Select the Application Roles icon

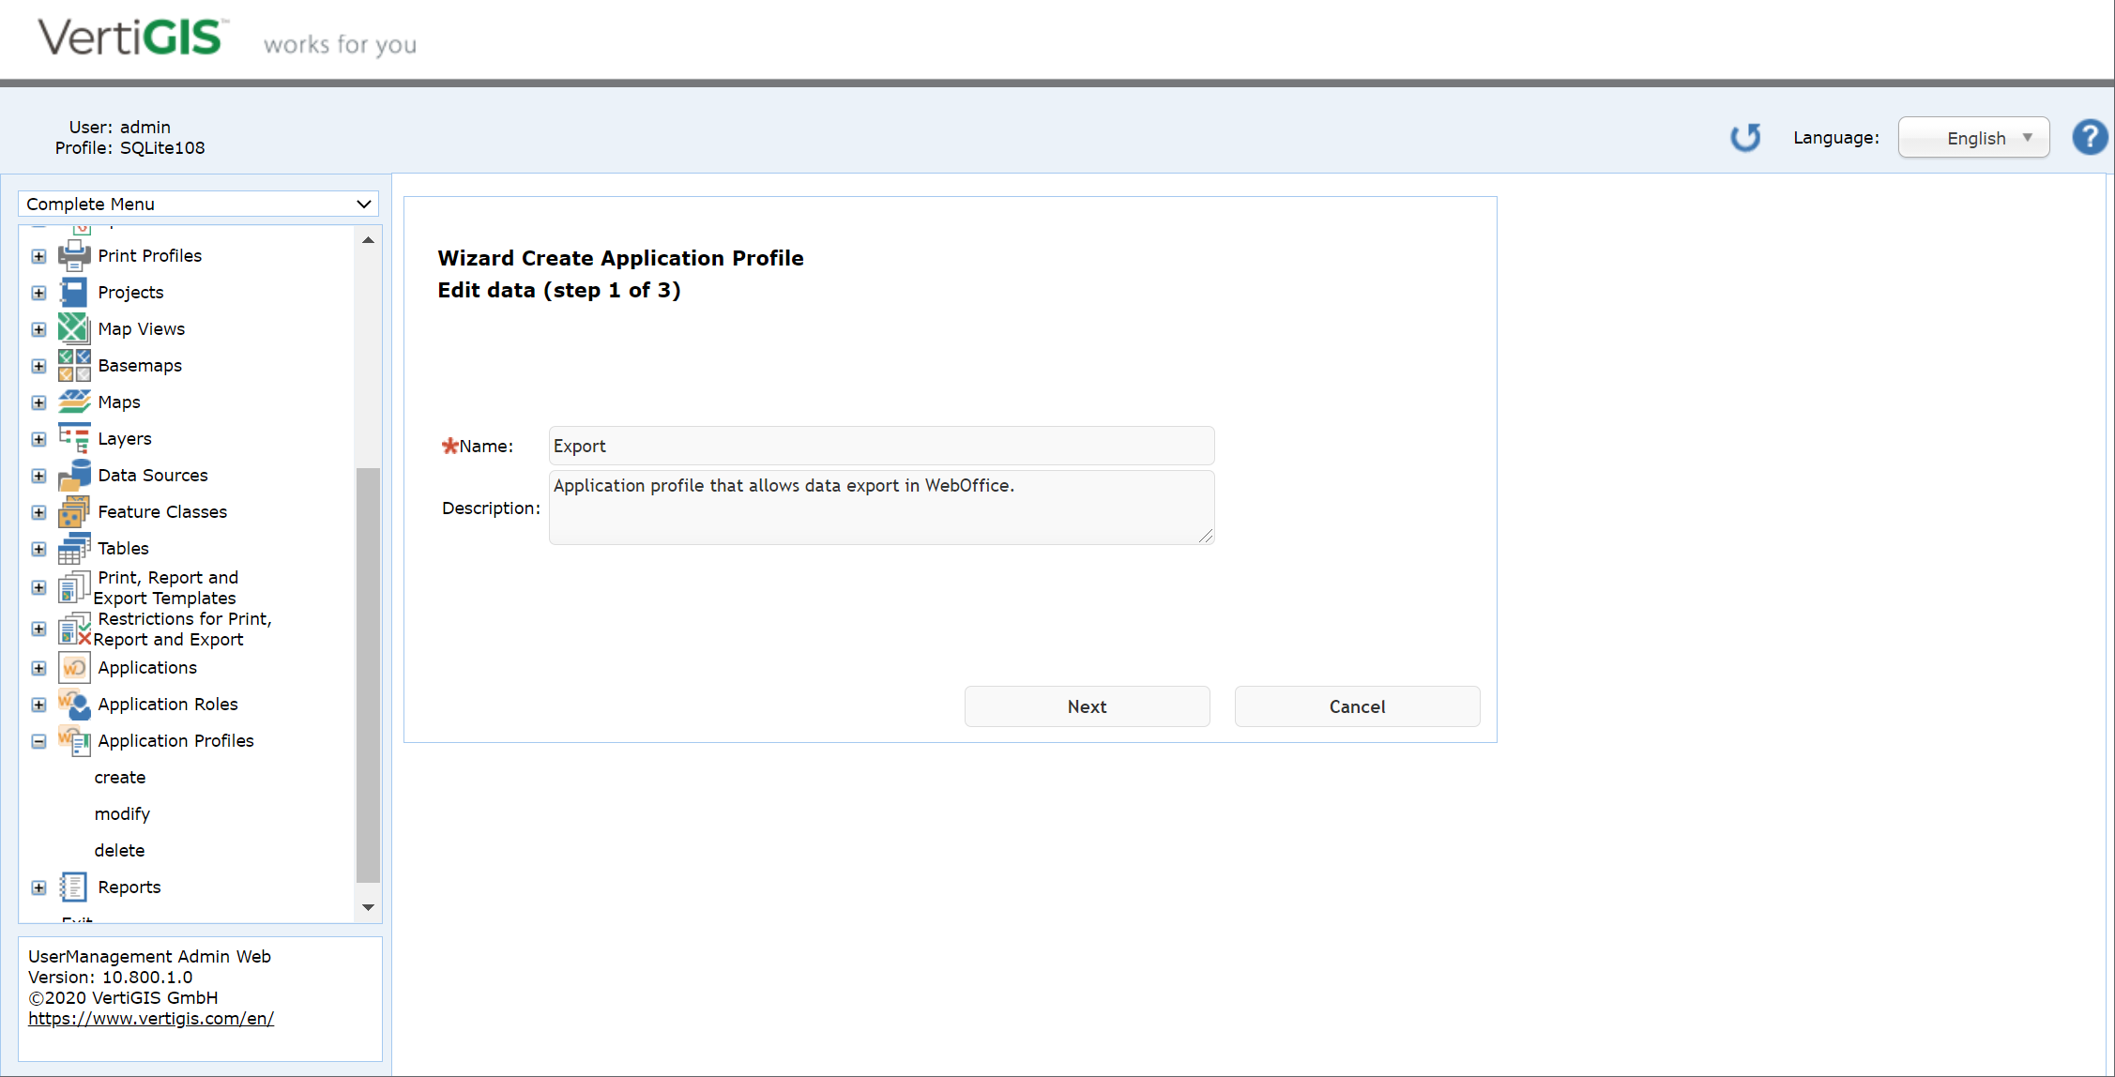[74, 705]
